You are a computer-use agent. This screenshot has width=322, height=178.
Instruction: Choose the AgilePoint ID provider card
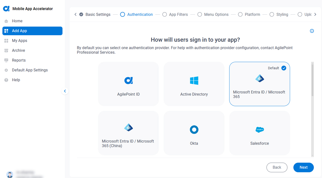(x=129, y=84)
